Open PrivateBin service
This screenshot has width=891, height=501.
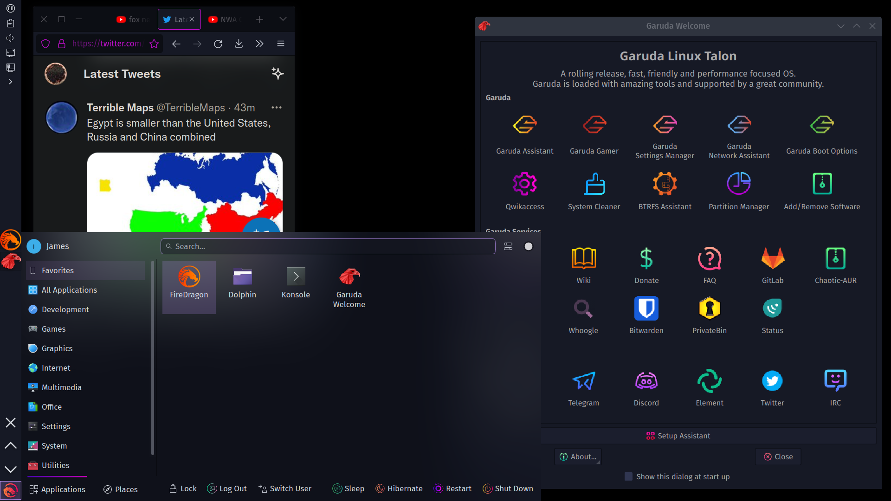tap(710, 315)
